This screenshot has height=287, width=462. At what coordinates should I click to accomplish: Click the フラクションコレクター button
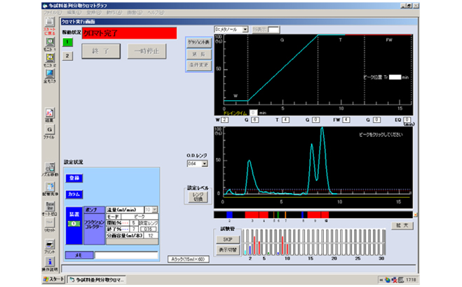(94, 229)
